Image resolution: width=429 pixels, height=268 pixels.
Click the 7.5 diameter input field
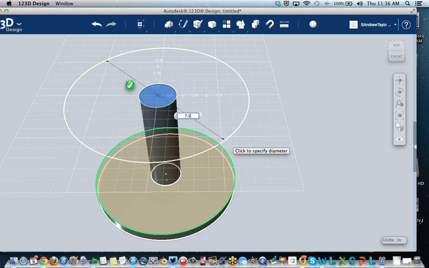tap(188, 116)
